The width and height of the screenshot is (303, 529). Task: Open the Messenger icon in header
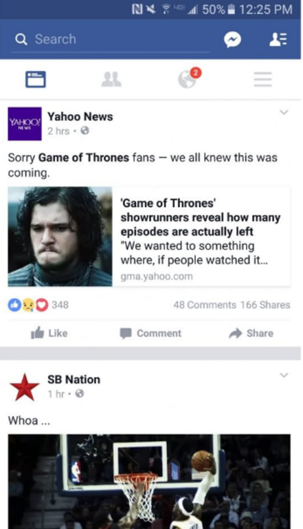pos(233,40)
